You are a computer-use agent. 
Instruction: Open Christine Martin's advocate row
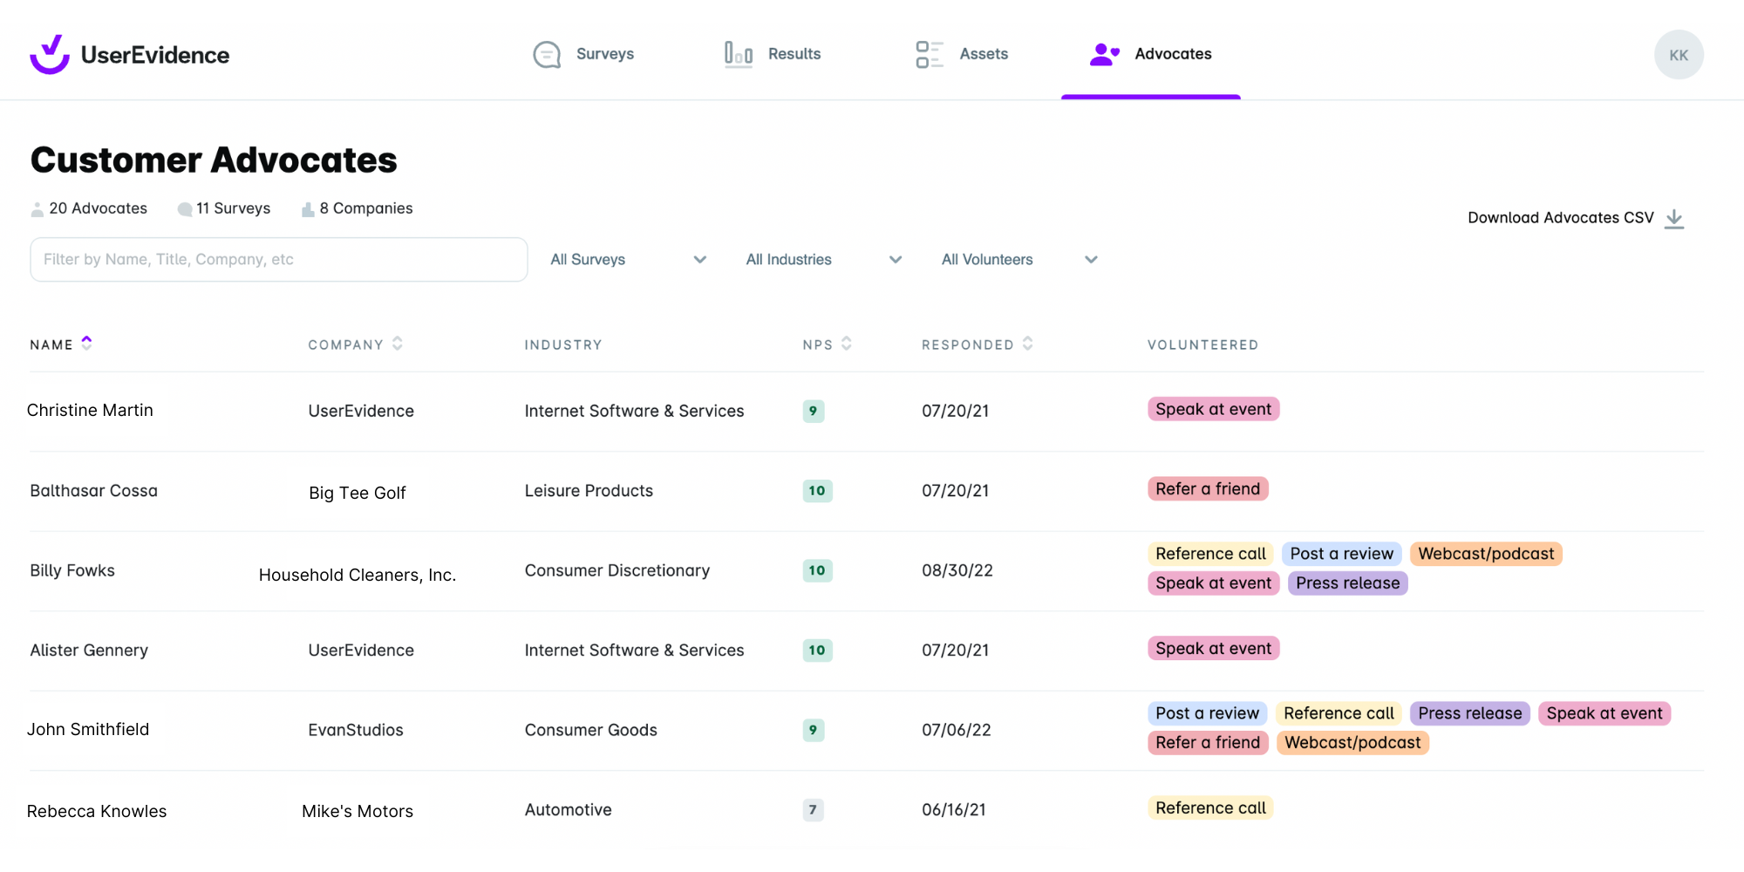pos(867,412)
